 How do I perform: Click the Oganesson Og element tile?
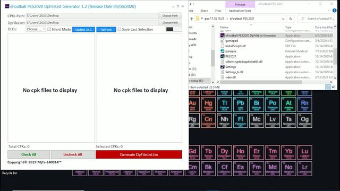304,120
